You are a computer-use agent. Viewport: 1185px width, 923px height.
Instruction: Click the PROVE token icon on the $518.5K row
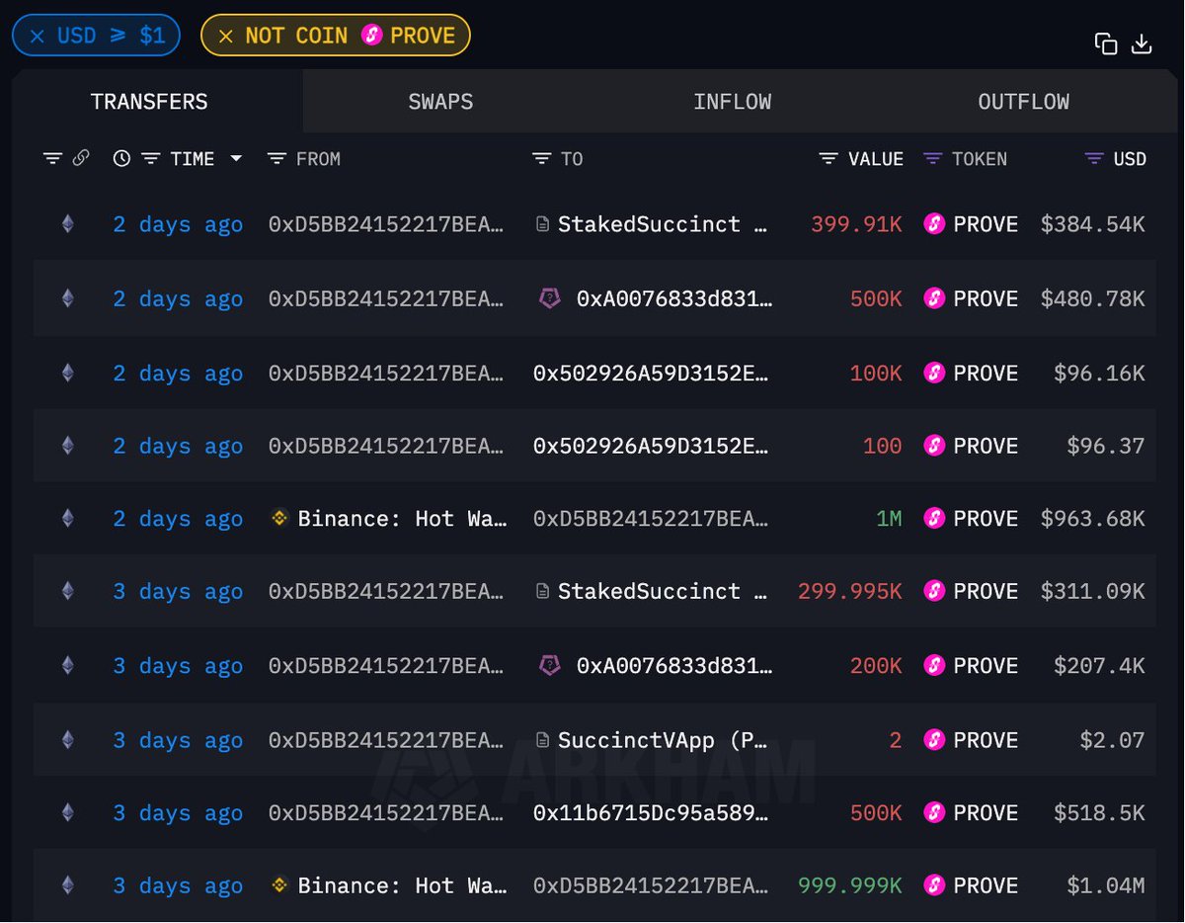934,813
